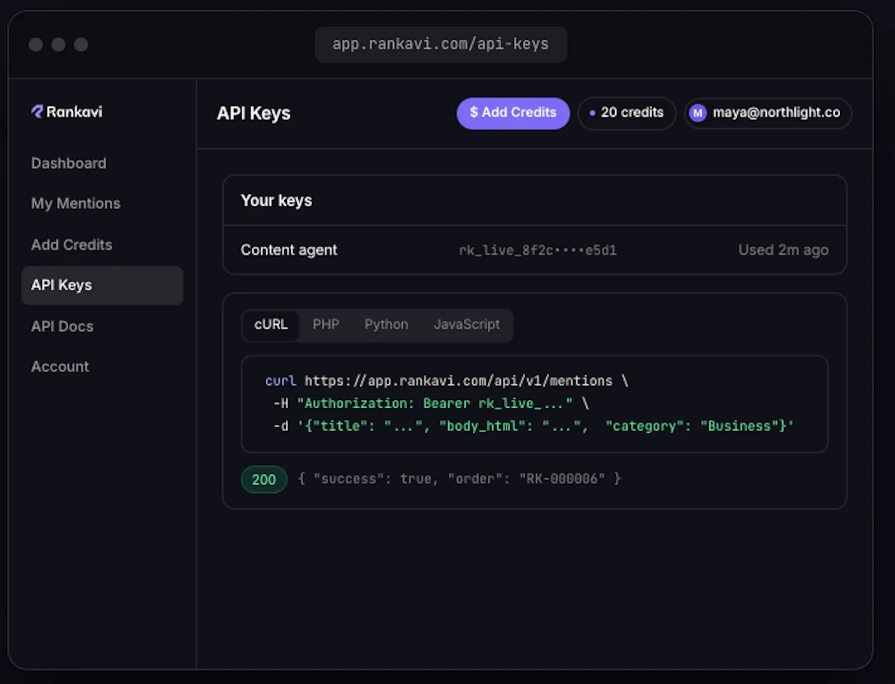Switch to the JavaScript code tab

pyautogui.click(x=467, y=324)
